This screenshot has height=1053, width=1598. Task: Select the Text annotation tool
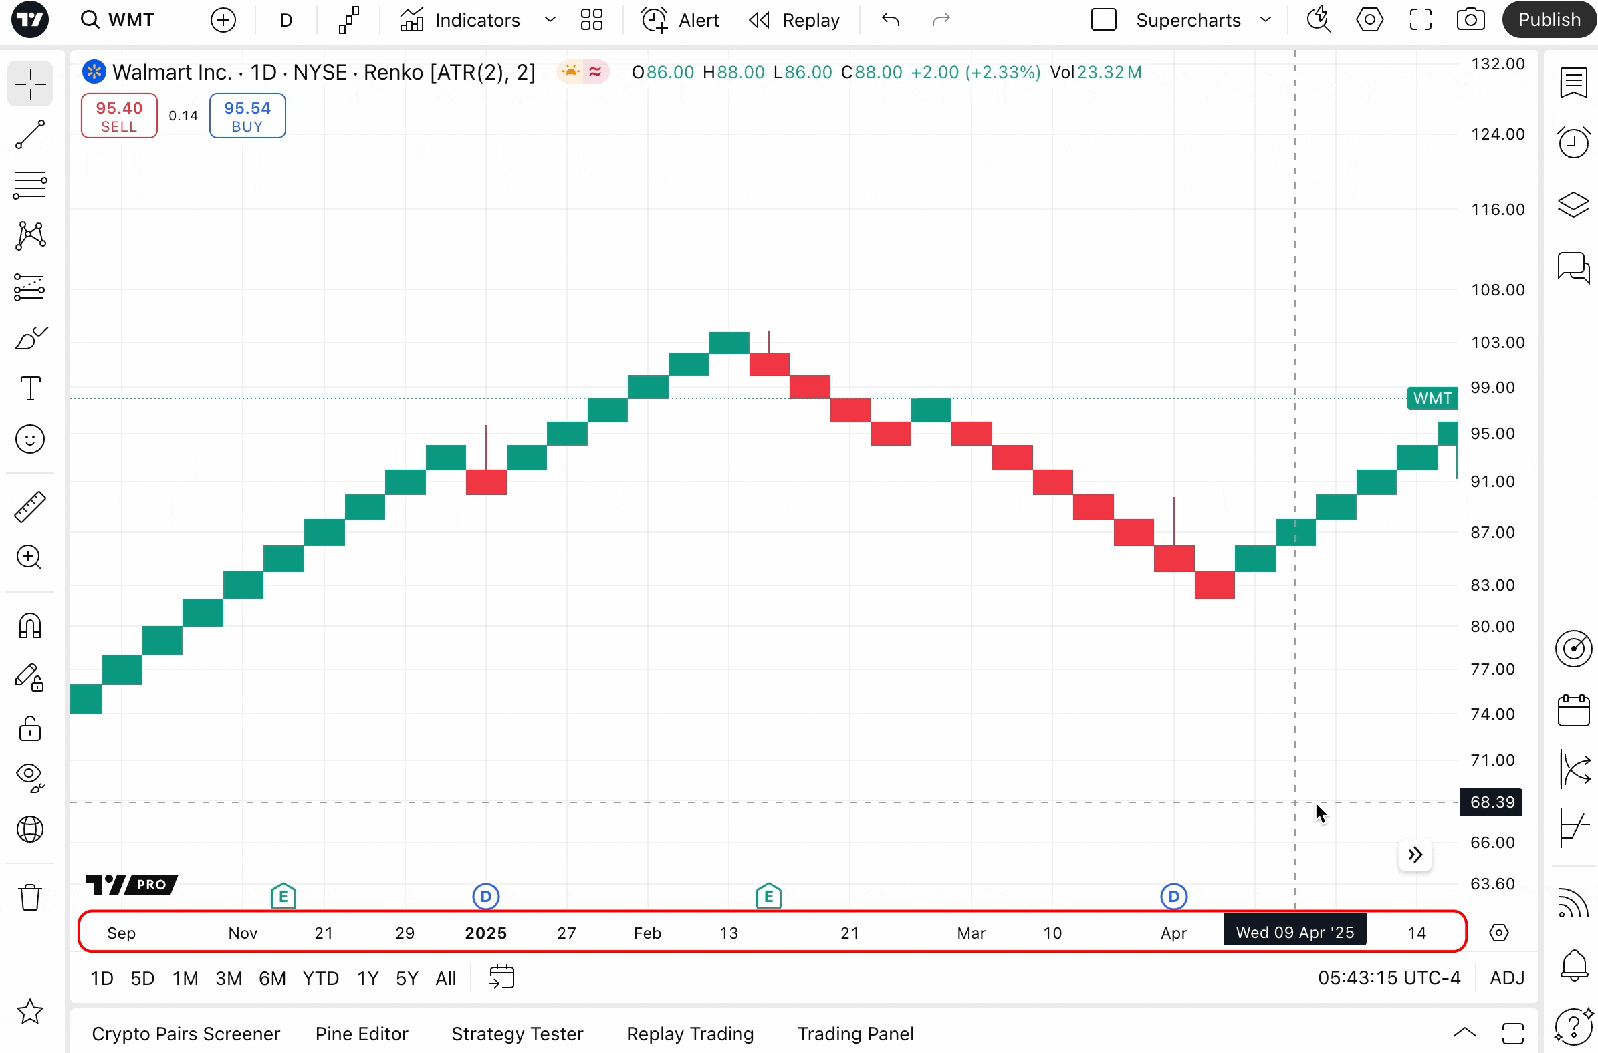(30, 388)
